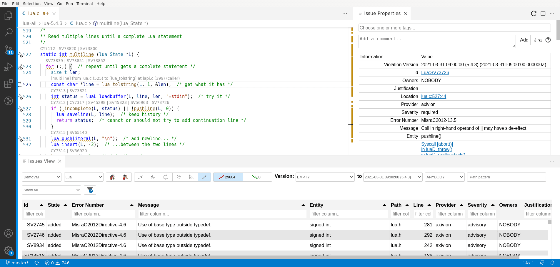The height and width of the screenshot is (267, 560).
Task: Open the Lua project dropdown
Action: pyautogui.click(x=84, y=177)
